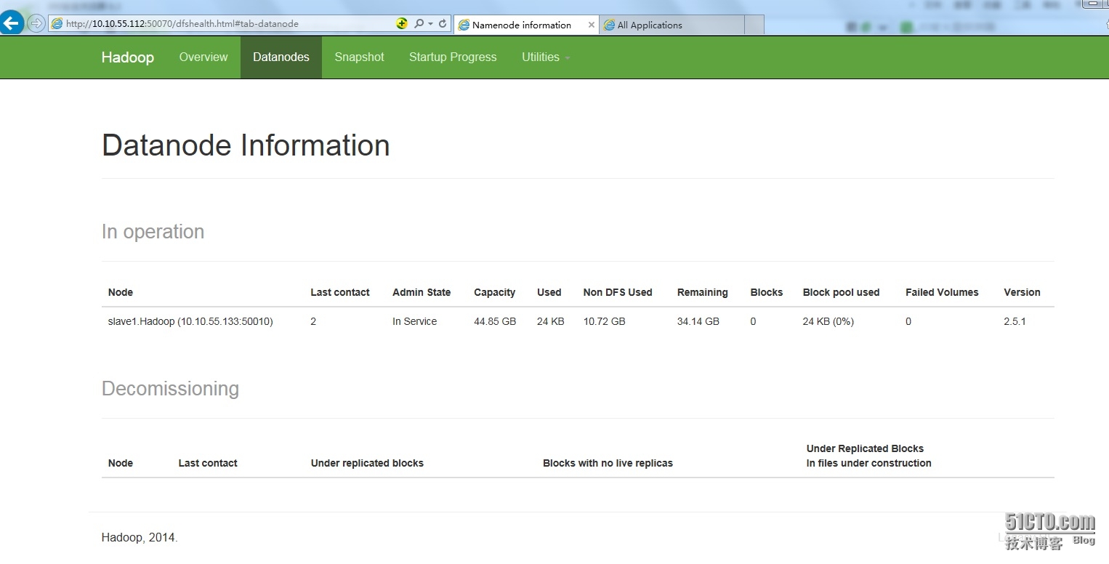This screenshot has height=564, width=1109.
Task: Click the 44.85 GB capacity value
Action: coord(495,321)
